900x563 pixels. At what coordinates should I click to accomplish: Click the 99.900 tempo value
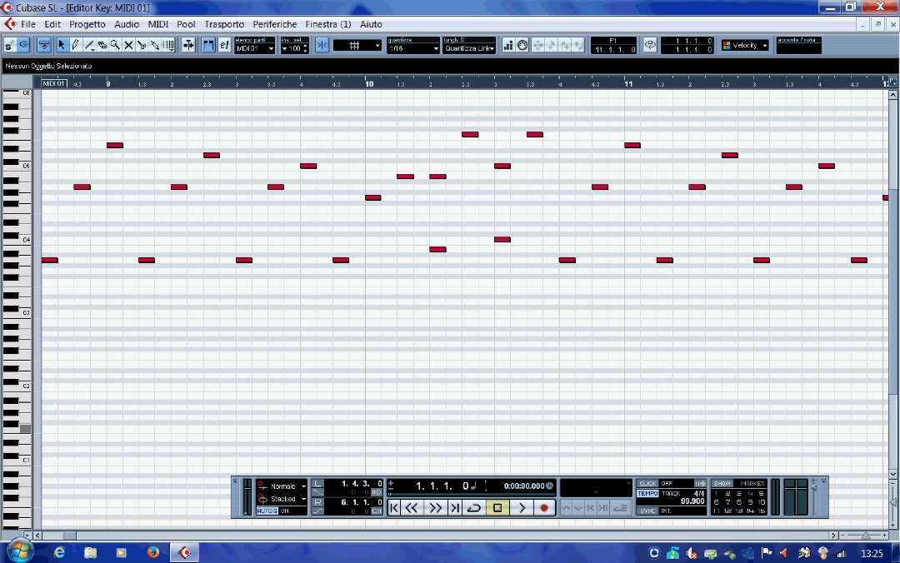coord(692,501)
